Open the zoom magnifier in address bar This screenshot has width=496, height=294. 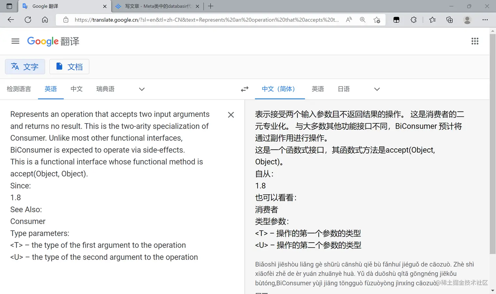point(362,20)
